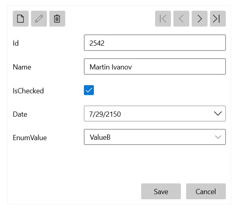Go to the next record
This screenshot has width=237, height=208.
(200, 19)
